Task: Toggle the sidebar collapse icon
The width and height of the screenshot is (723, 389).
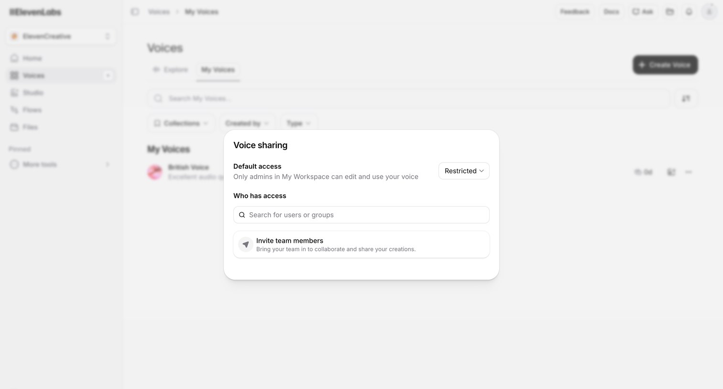Action: coord(135,11)
